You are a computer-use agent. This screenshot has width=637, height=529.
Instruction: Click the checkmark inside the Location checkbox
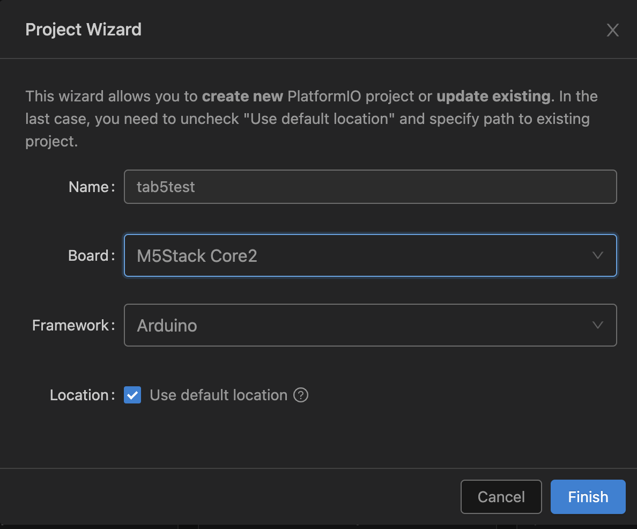[132, 395]
